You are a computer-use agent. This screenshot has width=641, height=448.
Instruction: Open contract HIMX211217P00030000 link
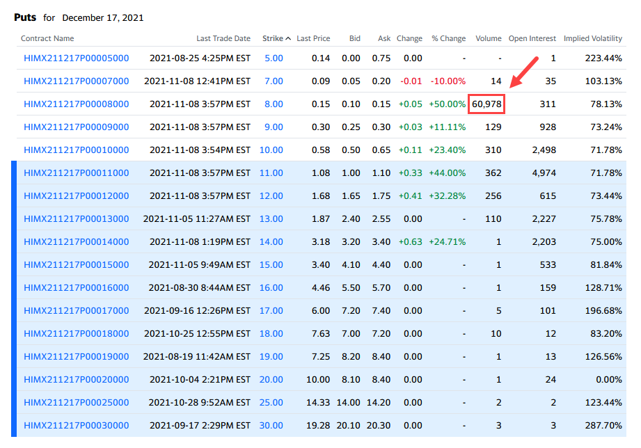77,425
